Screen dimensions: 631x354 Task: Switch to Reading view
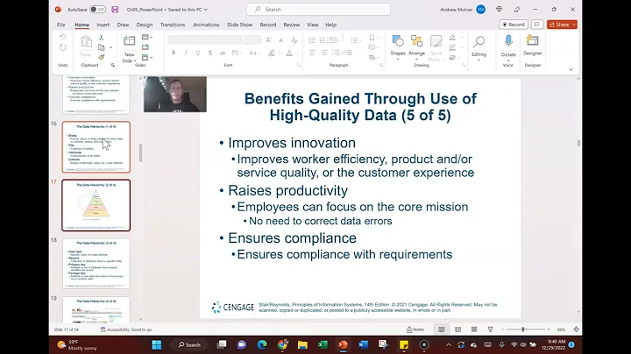[474, 329]
